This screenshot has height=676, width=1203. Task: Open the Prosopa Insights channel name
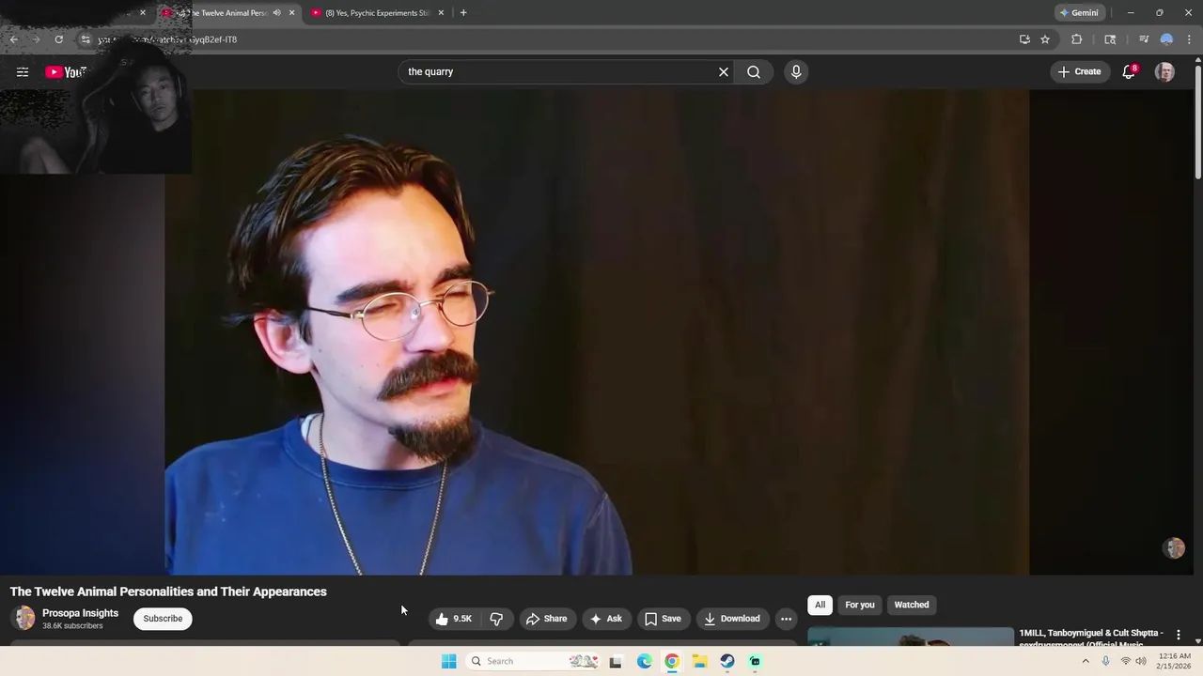point(80,613)
